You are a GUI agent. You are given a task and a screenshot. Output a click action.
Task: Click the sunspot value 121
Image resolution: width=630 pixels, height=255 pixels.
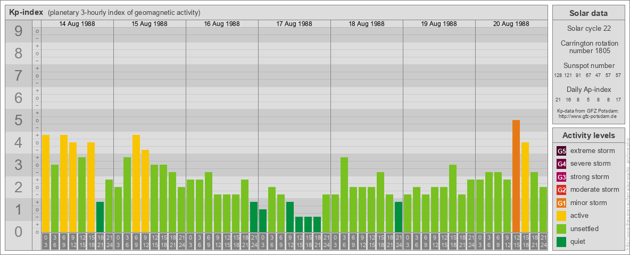[568, 75]
